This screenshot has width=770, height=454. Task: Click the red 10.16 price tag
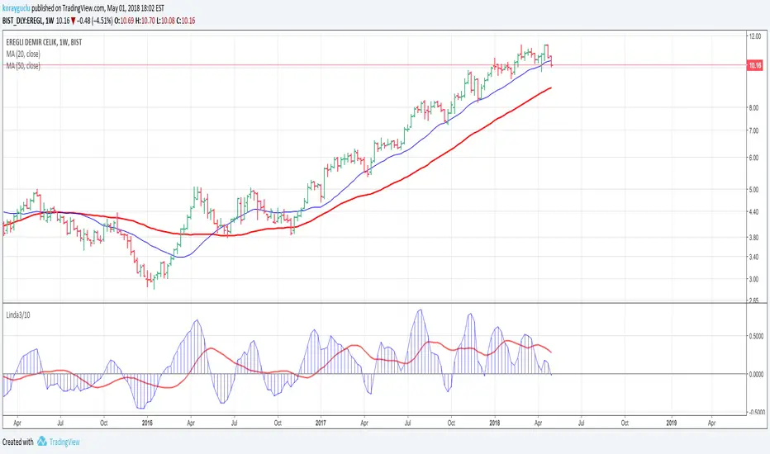tap(755, 65)
